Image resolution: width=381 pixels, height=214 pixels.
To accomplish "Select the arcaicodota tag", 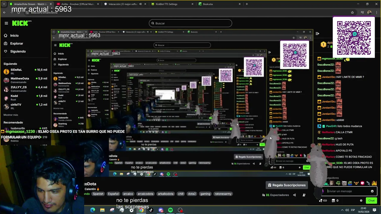I will 145,194.
